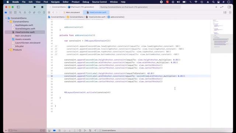This screenshot has width=236, height=133.
Task: Open the Apple menu
Action: pyautogui.click(x=8, y=2)
